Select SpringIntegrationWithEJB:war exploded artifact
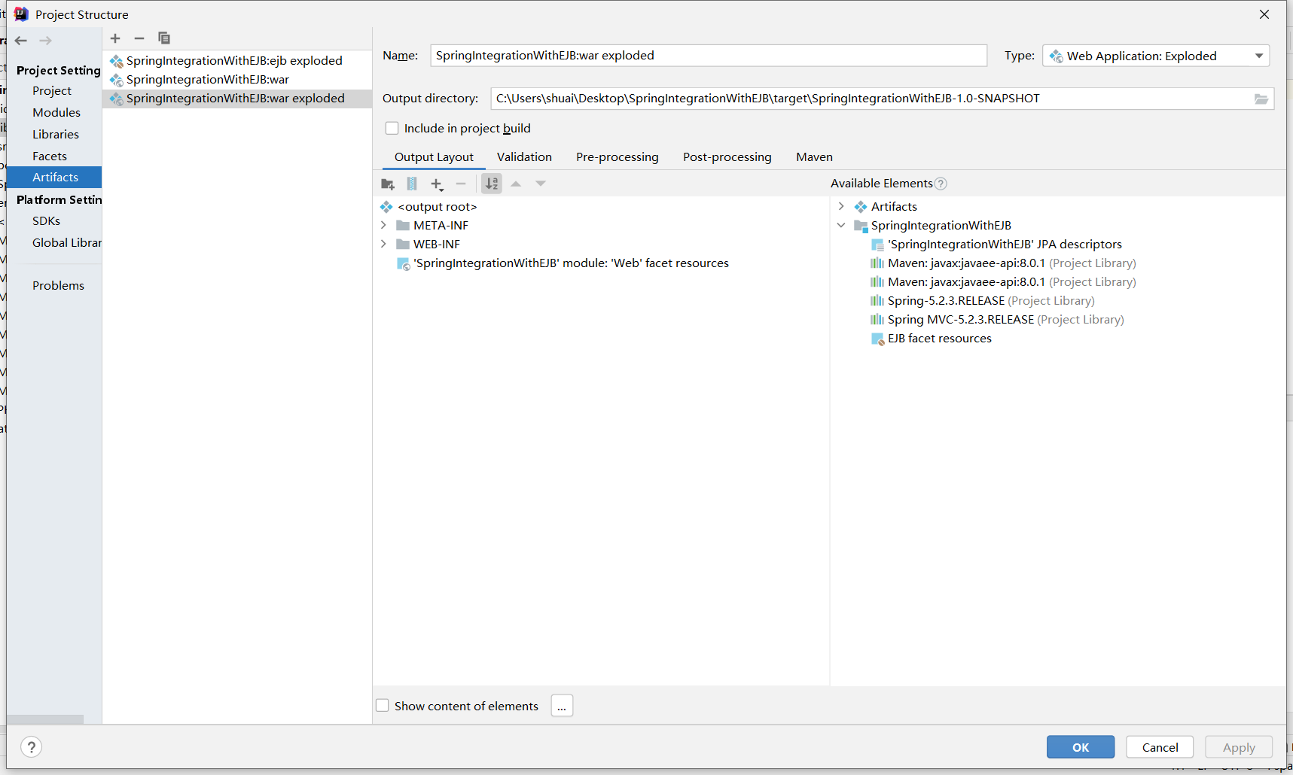This screenshot has height=775, width=1293. (x=237, y=99)
